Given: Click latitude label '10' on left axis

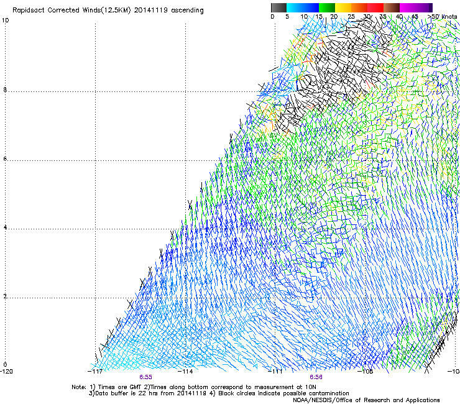Looking at the screenshot, I should pos(5,21).
